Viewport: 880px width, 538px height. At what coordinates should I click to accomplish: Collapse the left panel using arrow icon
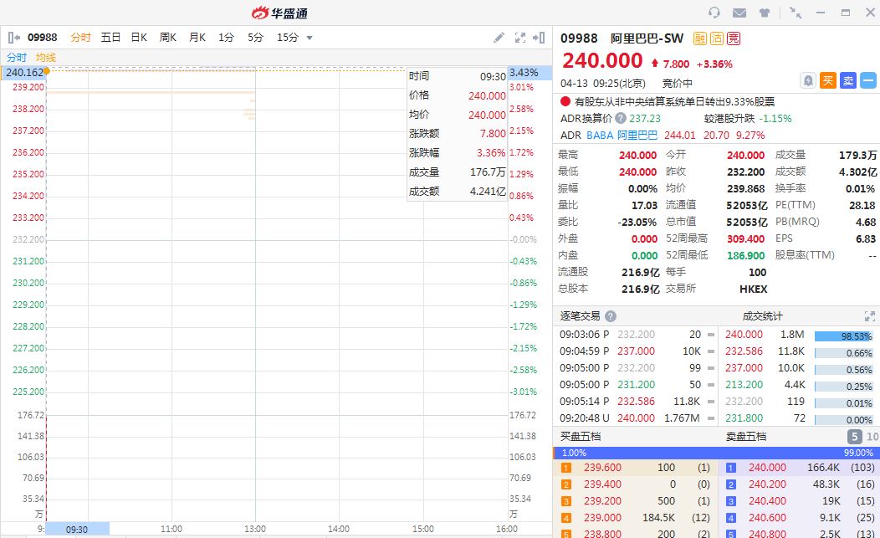coord(14,38)
